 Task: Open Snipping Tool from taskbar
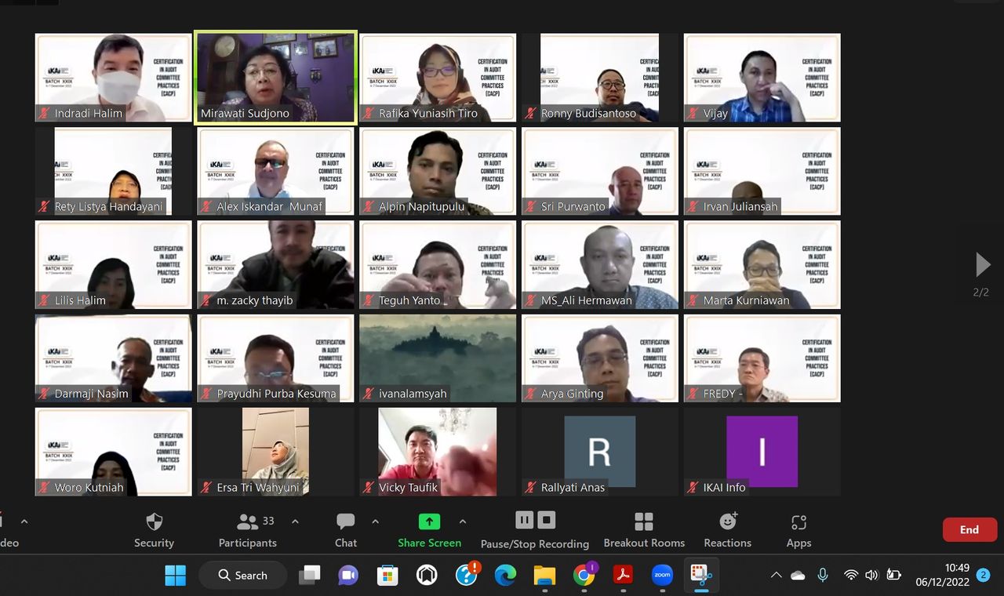(x=700, y=576)
